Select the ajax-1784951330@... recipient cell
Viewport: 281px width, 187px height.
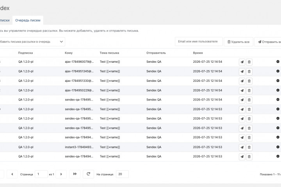point(79,81)
